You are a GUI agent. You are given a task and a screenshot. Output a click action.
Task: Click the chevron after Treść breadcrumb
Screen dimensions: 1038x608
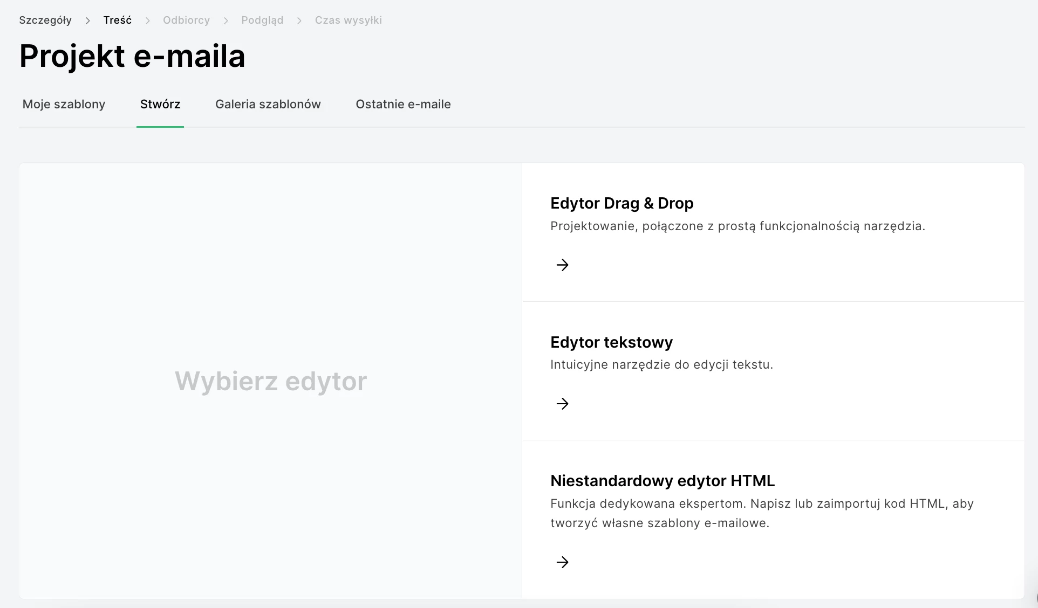[x=147, y=20]
